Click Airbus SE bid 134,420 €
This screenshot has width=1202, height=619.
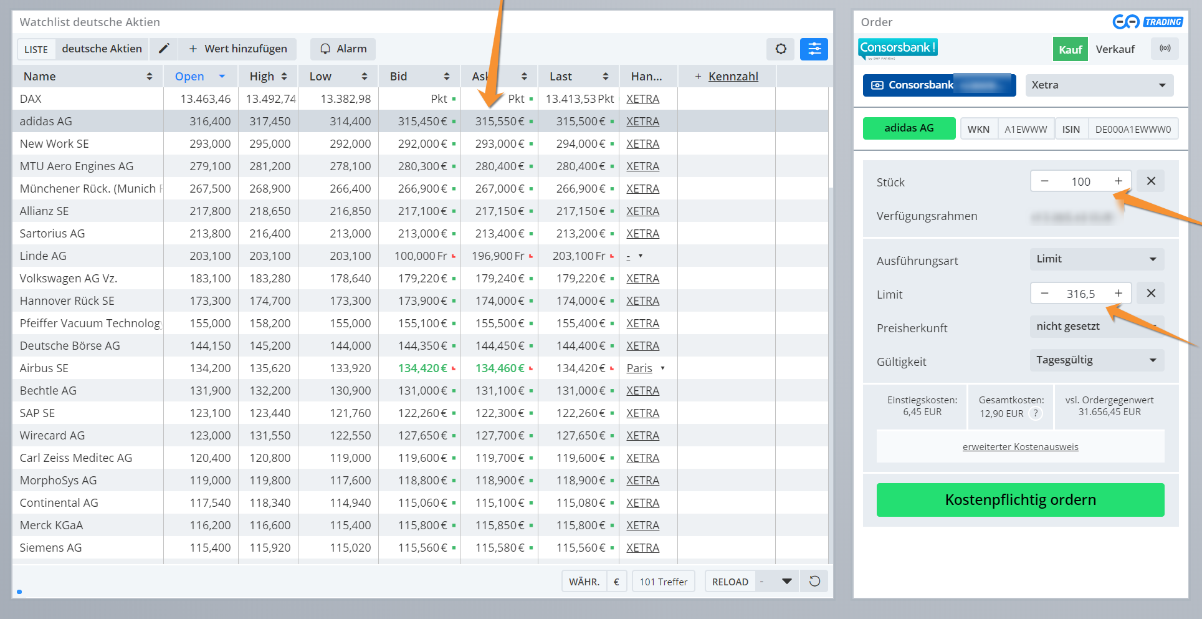[x=422, y=368]
